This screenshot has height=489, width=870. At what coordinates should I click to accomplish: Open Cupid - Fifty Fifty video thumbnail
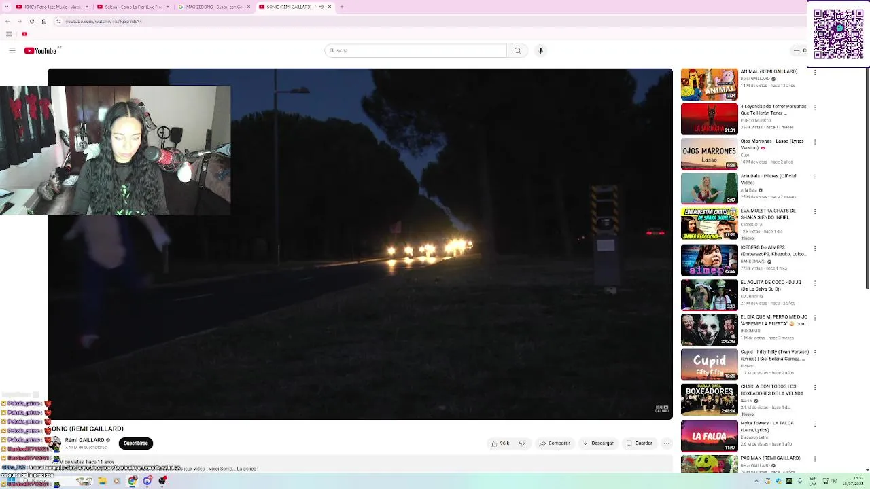click(x=709, y=365)
